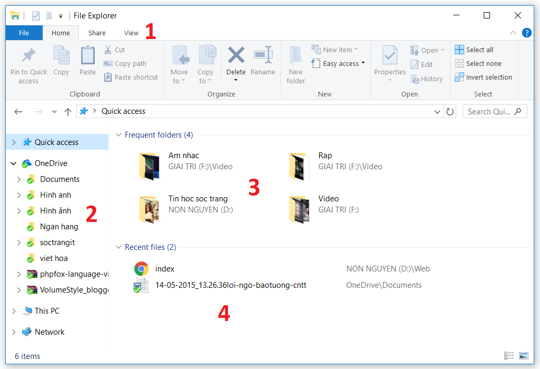
Task: Open the File menu
Action: coord(24,32)
